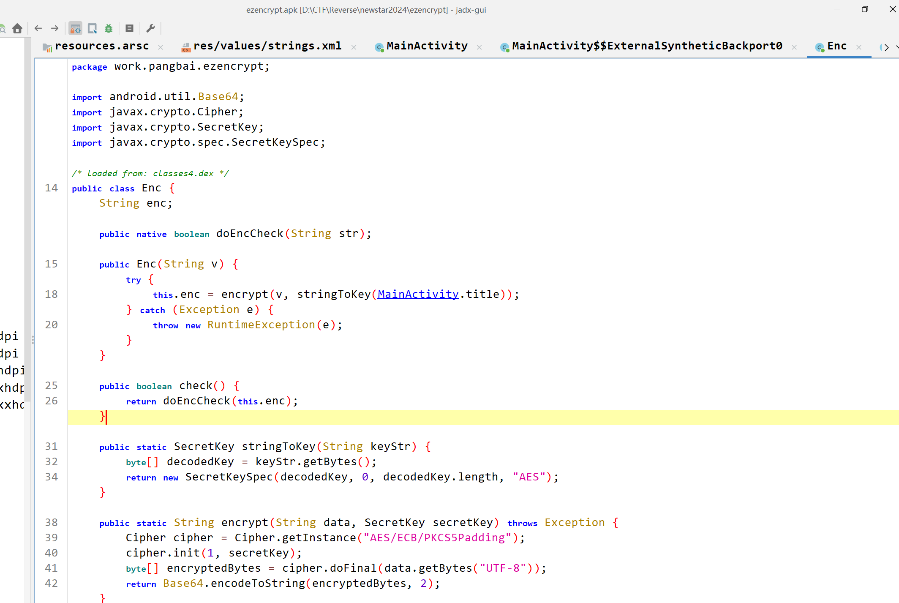Viewport: 899px width, 603px height.
Task: Click the RuntimeException class reference
Action: coord(261,325)
